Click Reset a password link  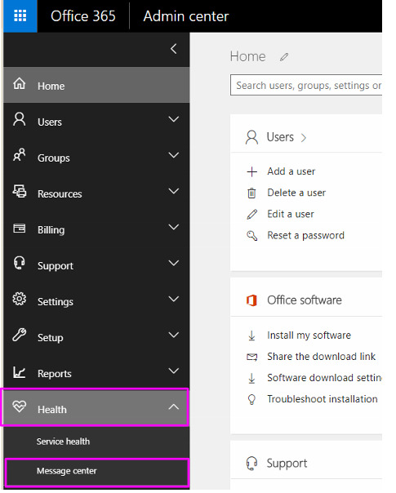point(305,236)
